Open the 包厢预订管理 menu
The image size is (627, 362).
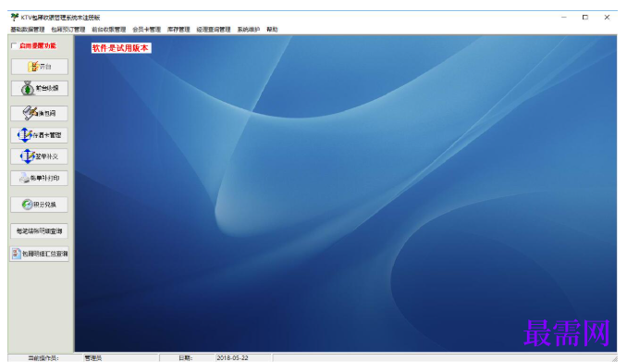click(x=68, y=30)
